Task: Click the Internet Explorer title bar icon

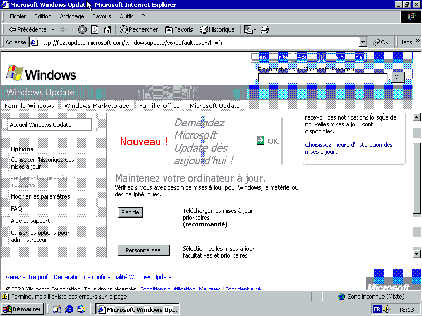Action: [5, 5]
